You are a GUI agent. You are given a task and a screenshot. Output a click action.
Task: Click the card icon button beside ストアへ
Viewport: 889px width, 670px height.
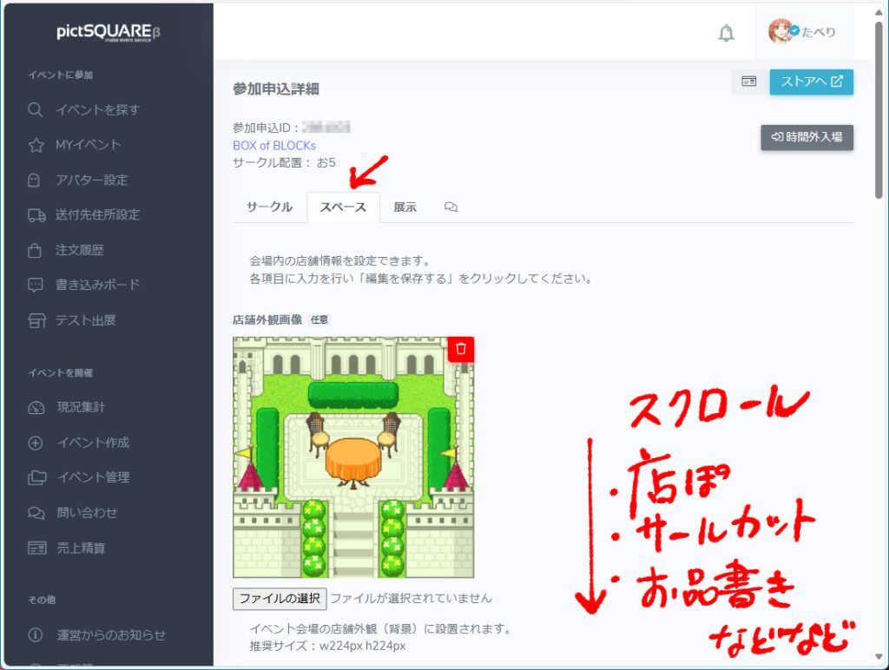pyautogui.click(x=748, y=82)
